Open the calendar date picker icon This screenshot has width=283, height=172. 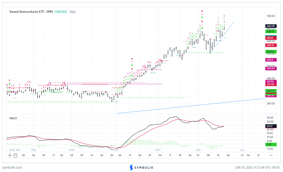(15, 155)
